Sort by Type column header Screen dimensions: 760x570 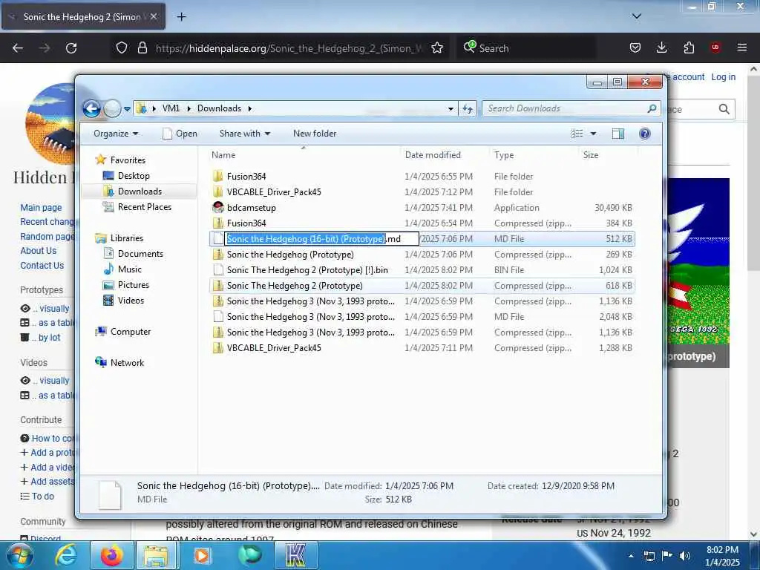504,155
